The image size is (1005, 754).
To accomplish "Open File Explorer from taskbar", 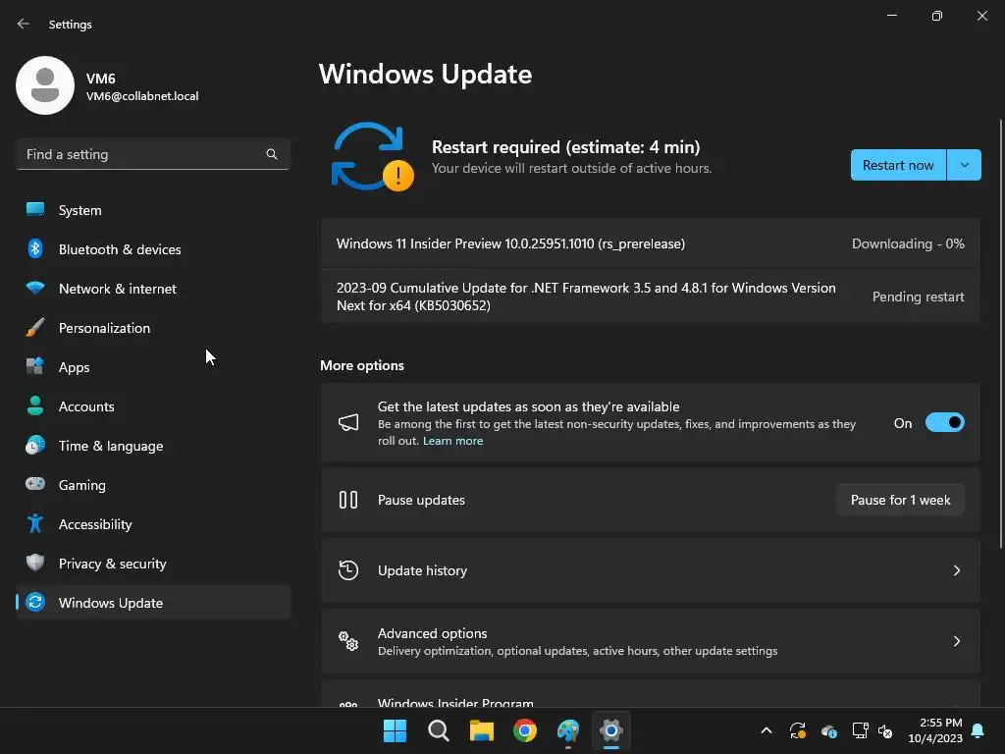I will (481, 730).
